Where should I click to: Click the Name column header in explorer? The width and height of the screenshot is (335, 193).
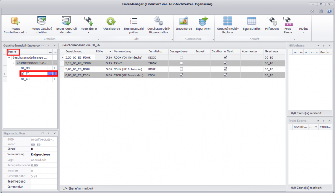coord(27,51)
